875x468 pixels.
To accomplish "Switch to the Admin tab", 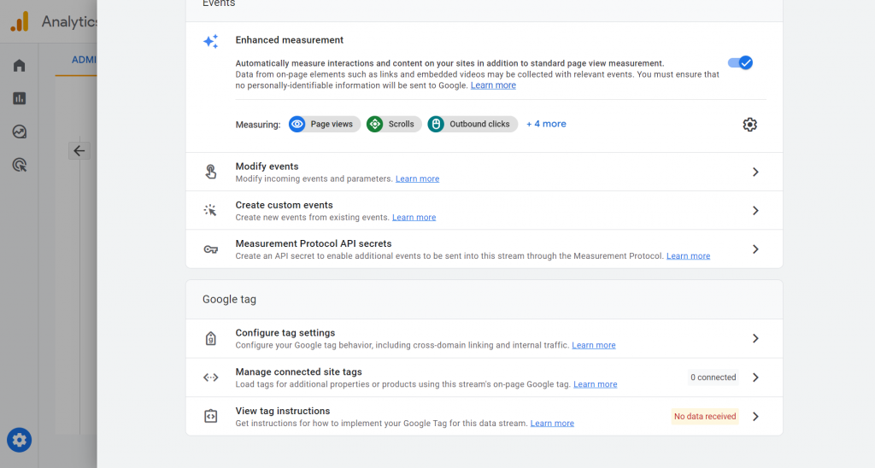I will 84,60.
